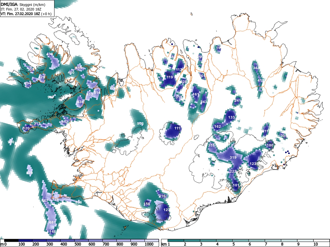
Task: Click visibility value 112 on the map
Action: coord(179,69)
